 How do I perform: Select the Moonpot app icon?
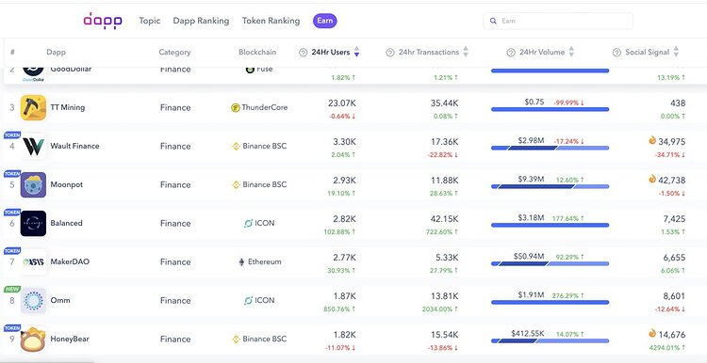click(33, 185)
